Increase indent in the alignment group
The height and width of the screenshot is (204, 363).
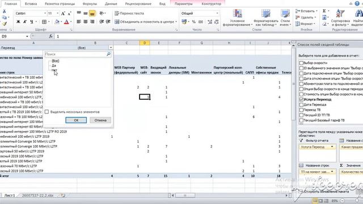click(108, 22)
